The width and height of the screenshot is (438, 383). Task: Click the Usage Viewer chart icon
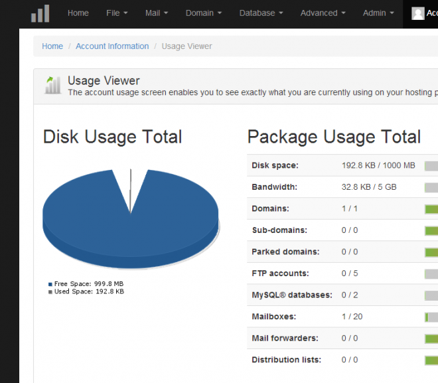tap(53, 85)
